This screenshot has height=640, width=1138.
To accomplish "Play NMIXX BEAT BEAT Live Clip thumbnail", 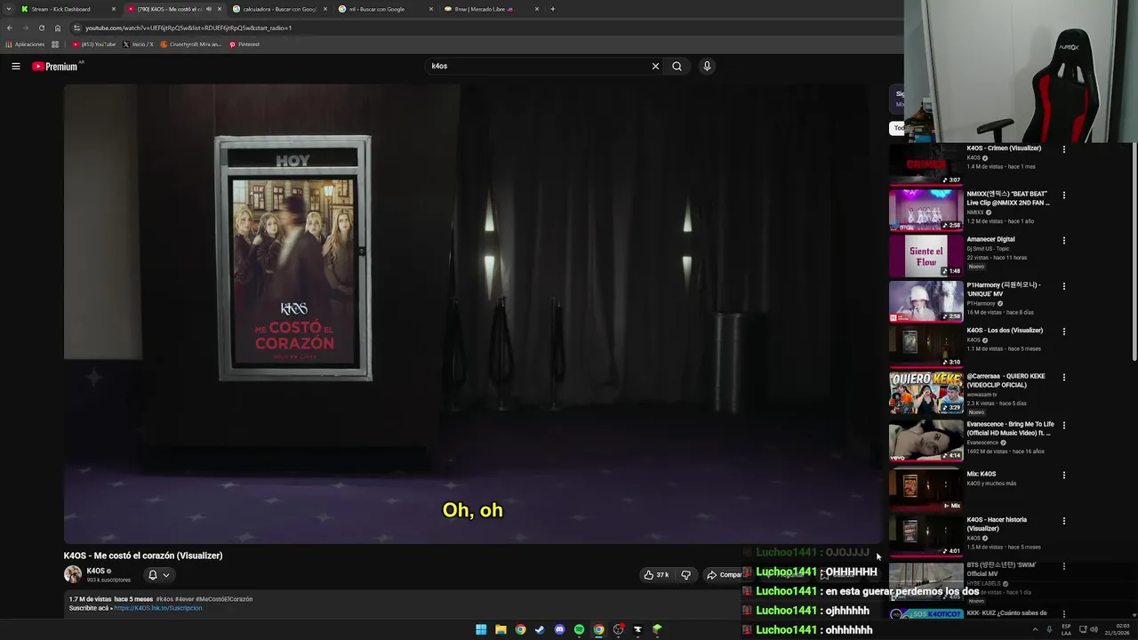I will pyautogui.click(x=926, y=210).
